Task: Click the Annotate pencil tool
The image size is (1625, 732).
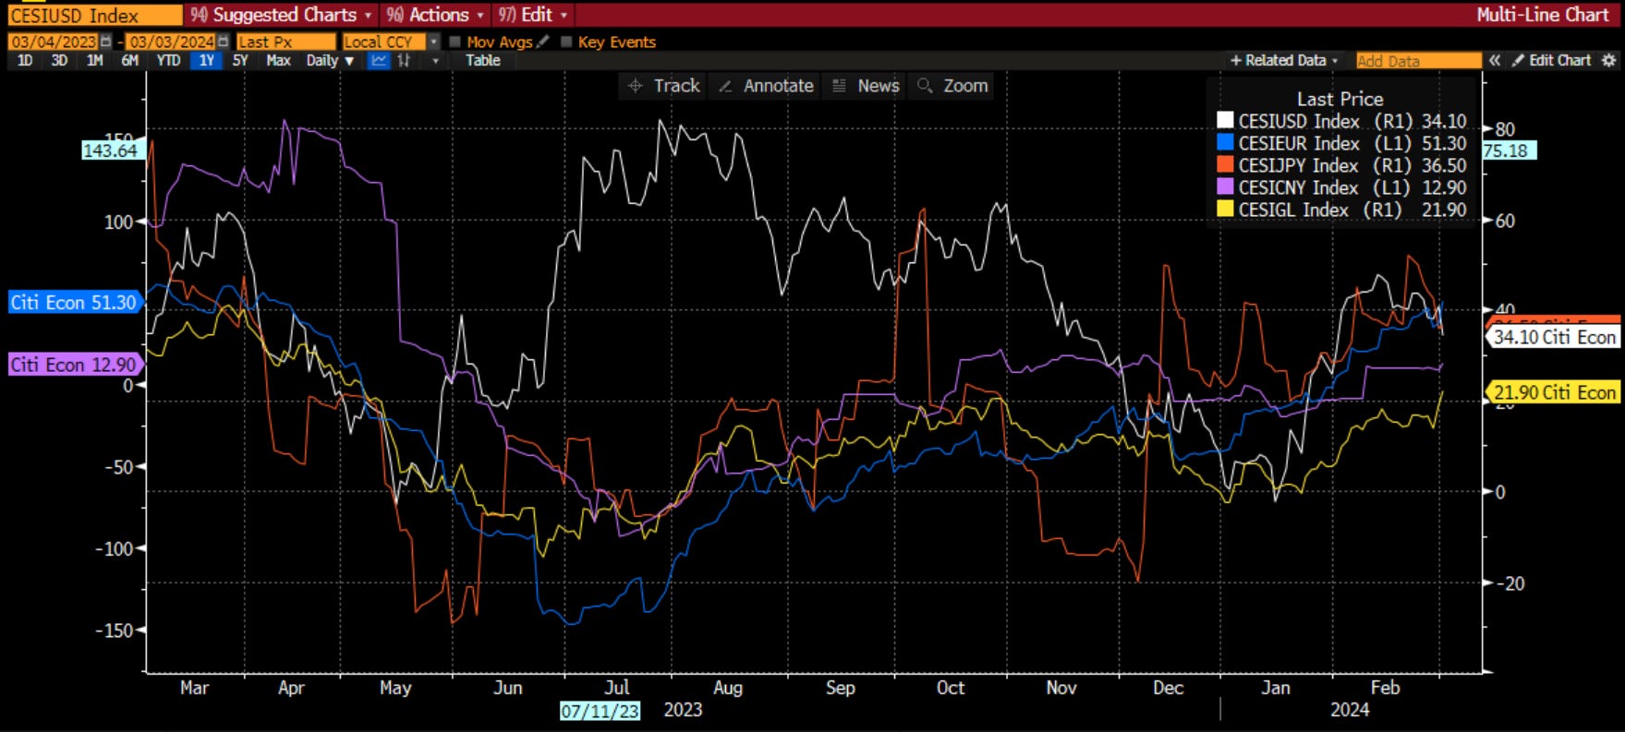Action: click(766, 86)
